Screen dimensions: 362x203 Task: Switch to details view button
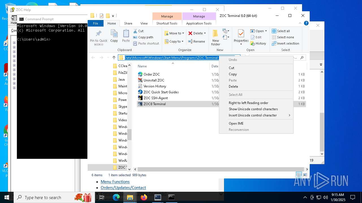point(299,175)
